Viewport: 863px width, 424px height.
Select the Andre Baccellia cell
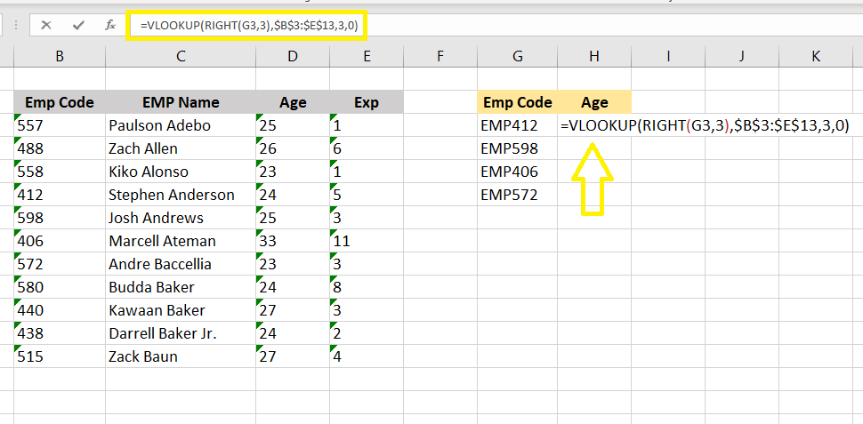pyautogui.click(x=181, y=264)
